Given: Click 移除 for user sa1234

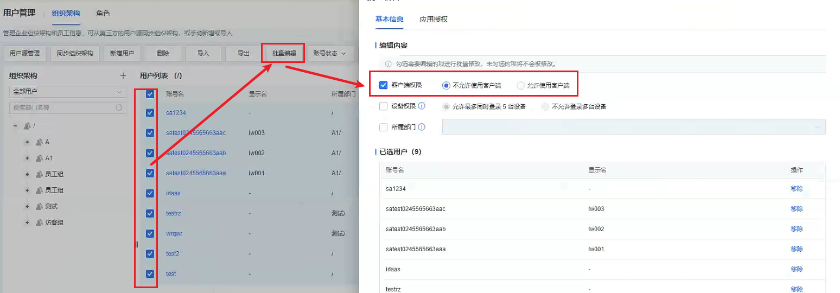Looking at the screenshot, I should 797,189.
